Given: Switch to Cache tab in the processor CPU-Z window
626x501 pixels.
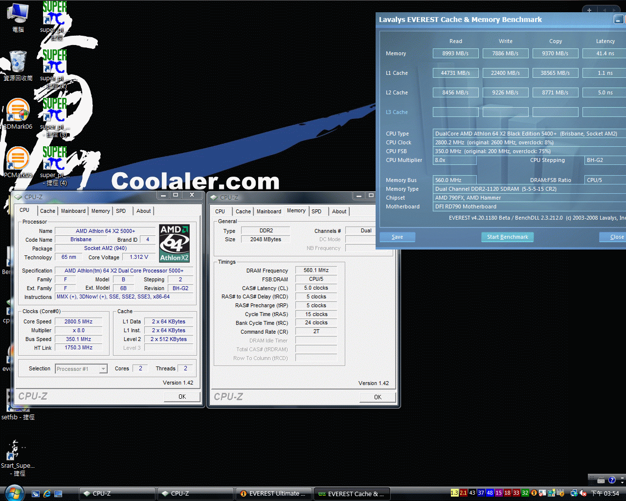Looking at the screenshot, I should click(47, 211).
